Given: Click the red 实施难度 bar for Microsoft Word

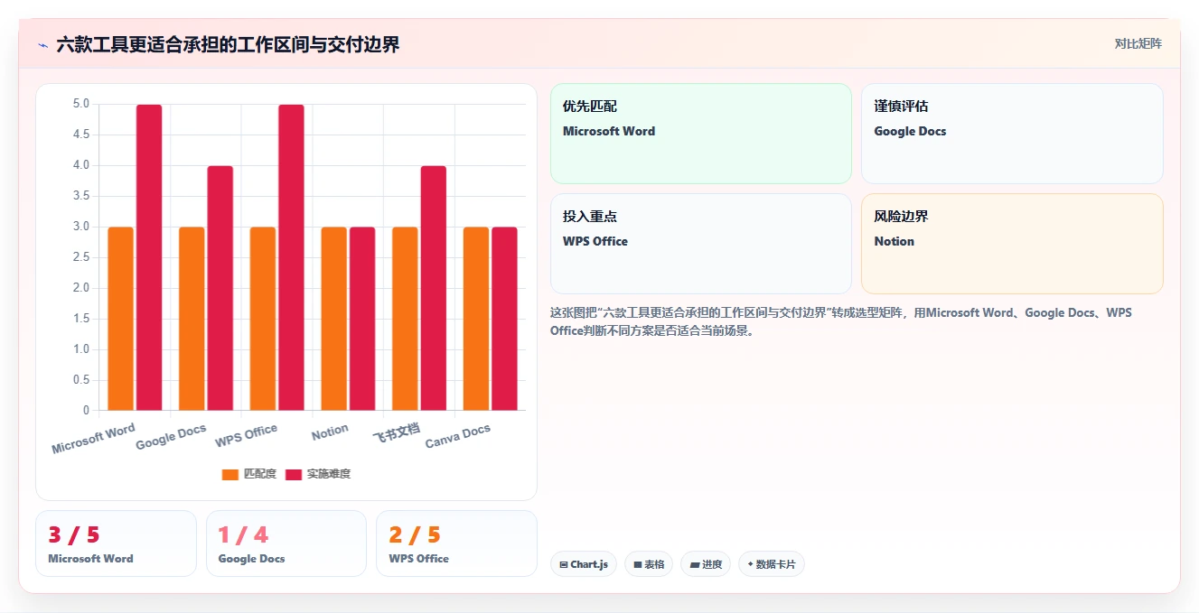Looking at the screenshot, I should [149, 257].
